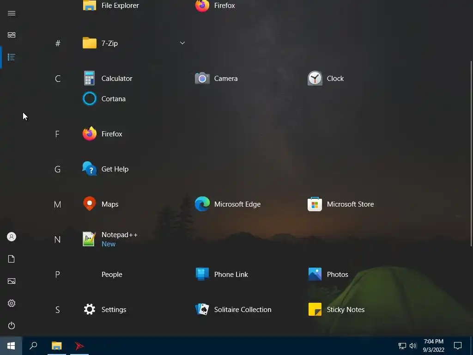Screen dimensions: 473x355
Task: Expand the 7-Zip folder chevron
Action: pyautogui.click(x=182, y=43)
